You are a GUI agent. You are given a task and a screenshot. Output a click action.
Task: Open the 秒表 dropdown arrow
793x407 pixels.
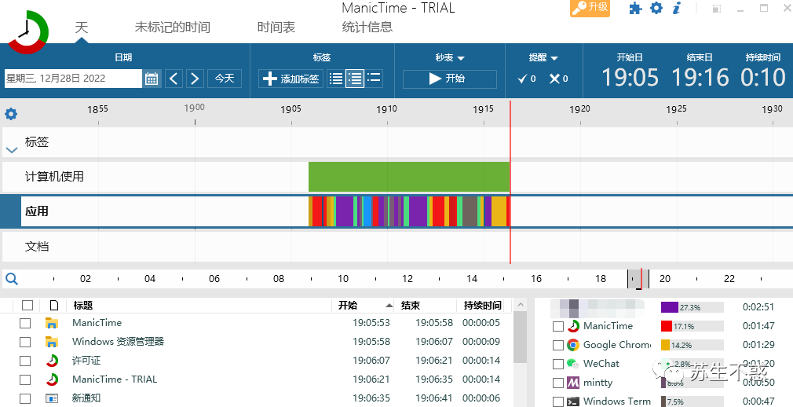point(460,58)
